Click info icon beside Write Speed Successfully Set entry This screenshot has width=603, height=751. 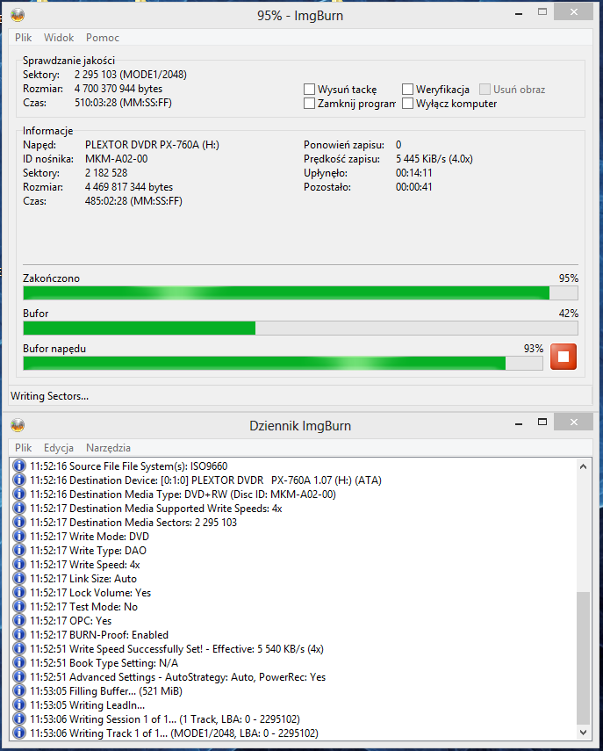pos(19,648)
